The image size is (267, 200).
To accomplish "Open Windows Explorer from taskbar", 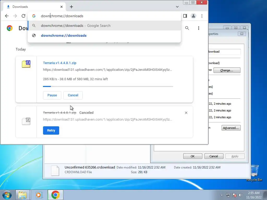I will (x=23, y=195).
